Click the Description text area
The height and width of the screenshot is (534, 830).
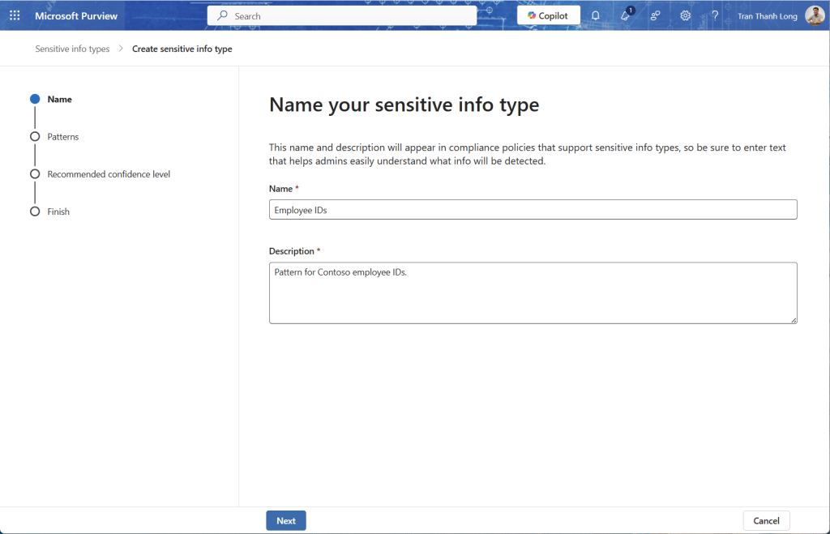pos(533,293)
